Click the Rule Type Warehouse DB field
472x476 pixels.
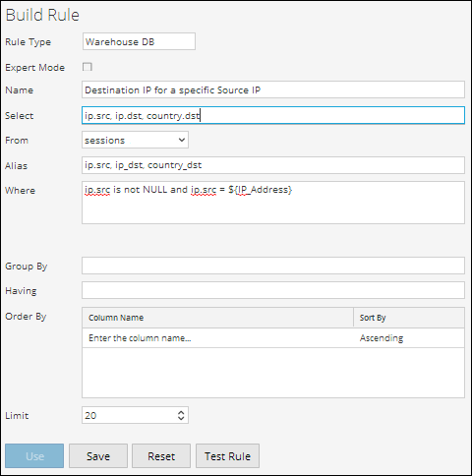coord(139,41)
